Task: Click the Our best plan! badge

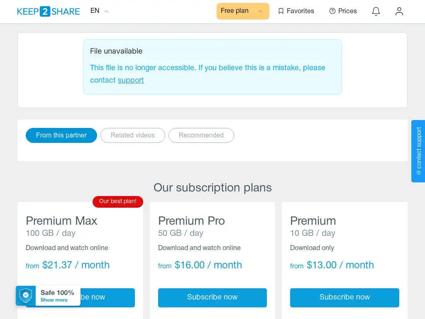Action: tap(117, 201)
